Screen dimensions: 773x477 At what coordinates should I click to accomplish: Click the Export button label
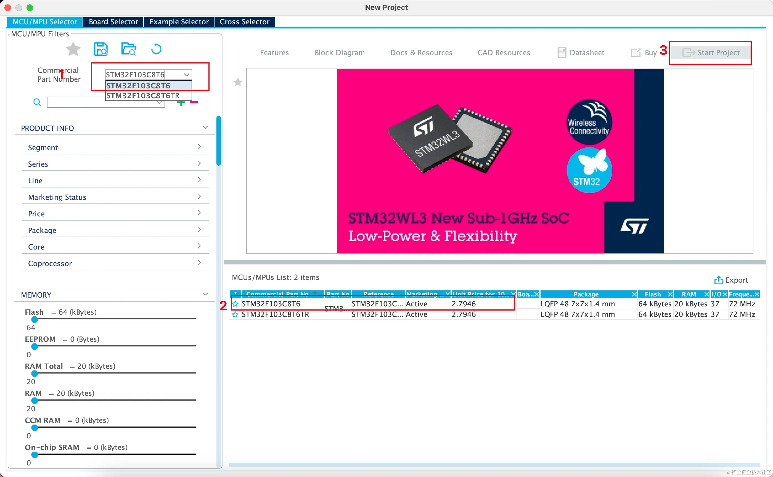736,280
